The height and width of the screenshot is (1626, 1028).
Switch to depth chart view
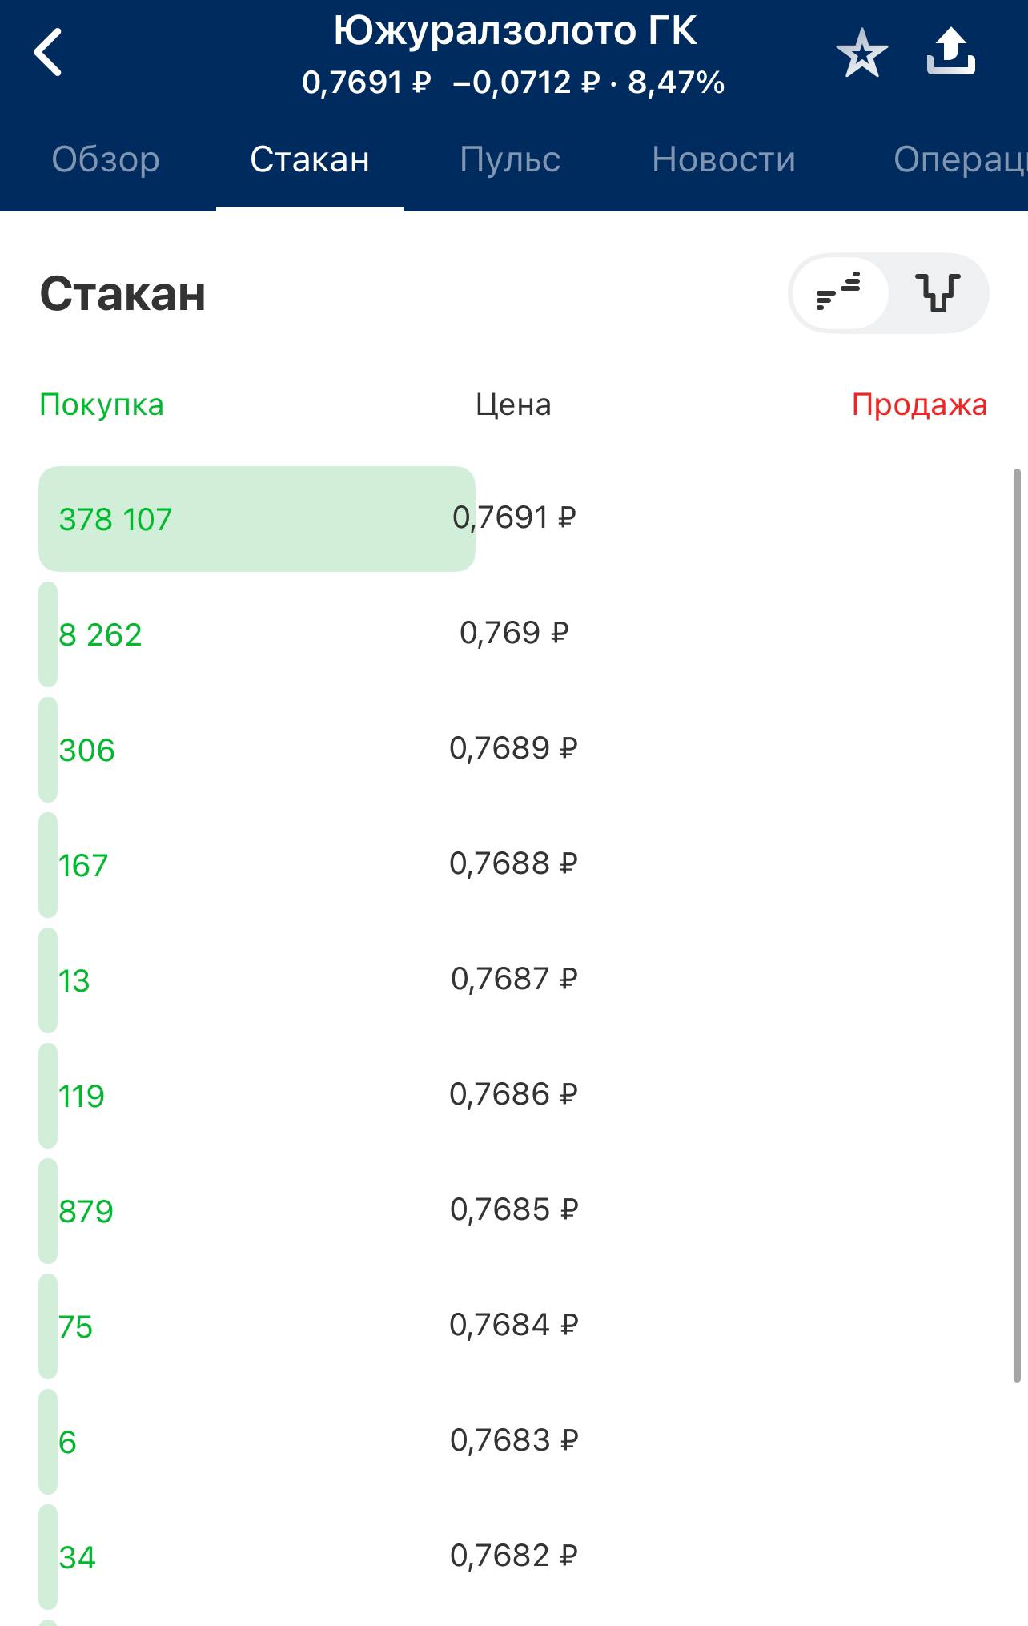pyautogui.click(x=938, y=293)
